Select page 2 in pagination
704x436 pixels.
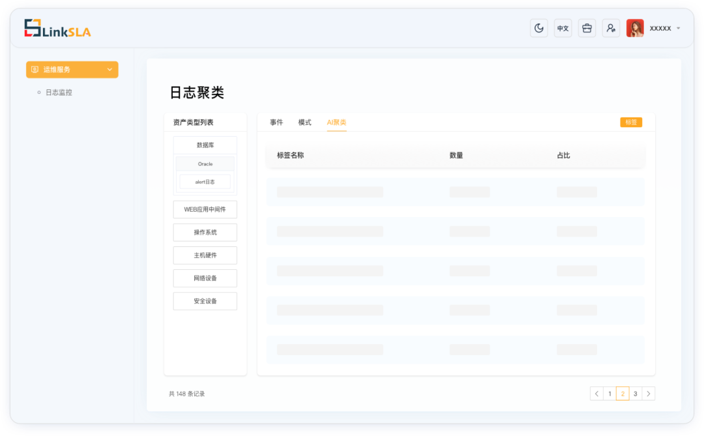click(623, 394)
